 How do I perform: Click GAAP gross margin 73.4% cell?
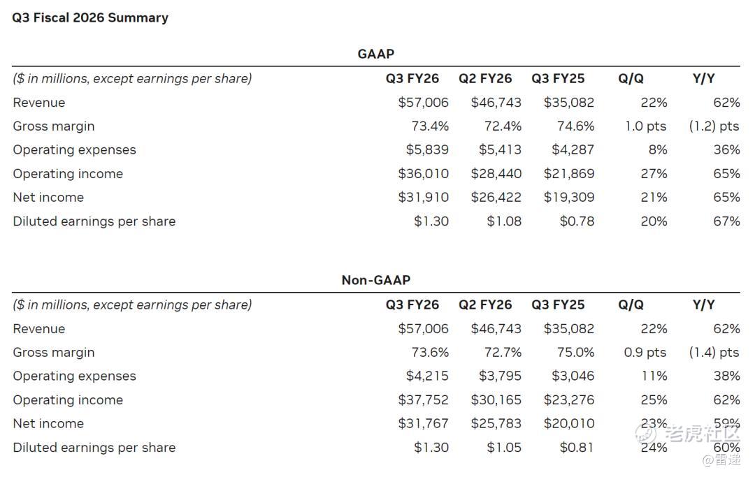click(x=430, y=126)
